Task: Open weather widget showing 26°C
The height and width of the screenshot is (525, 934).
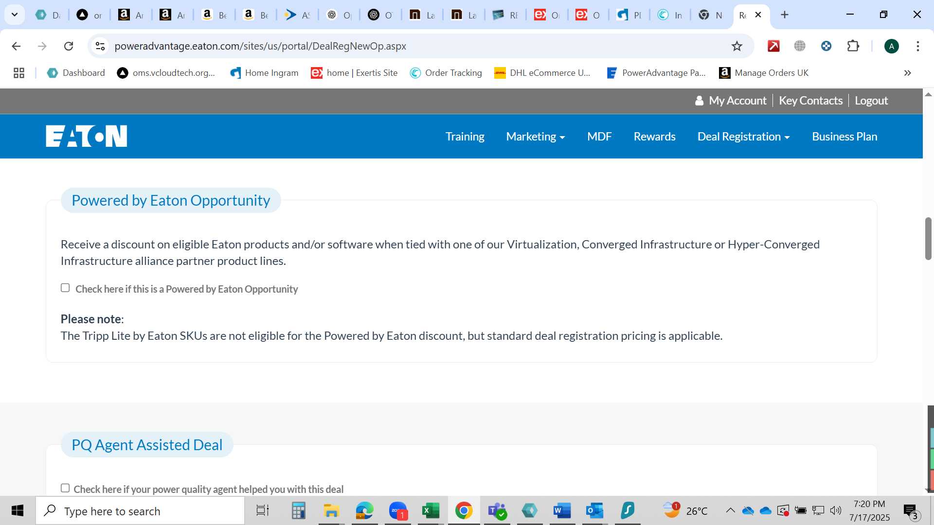Action: point(686,511)
